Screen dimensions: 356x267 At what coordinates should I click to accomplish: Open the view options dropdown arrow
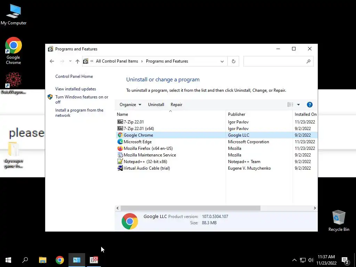pyautogui.click(x=298, y=105)
